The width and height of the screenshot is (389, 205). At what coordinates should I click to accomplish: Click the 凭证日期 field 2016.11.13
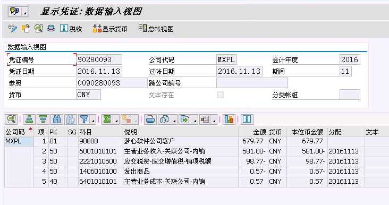point(99,71)
